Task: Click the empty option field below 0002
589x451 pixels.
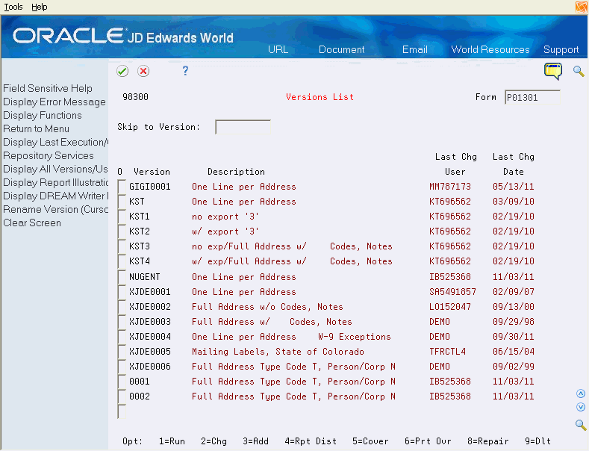Action: (x=122, y=411)
